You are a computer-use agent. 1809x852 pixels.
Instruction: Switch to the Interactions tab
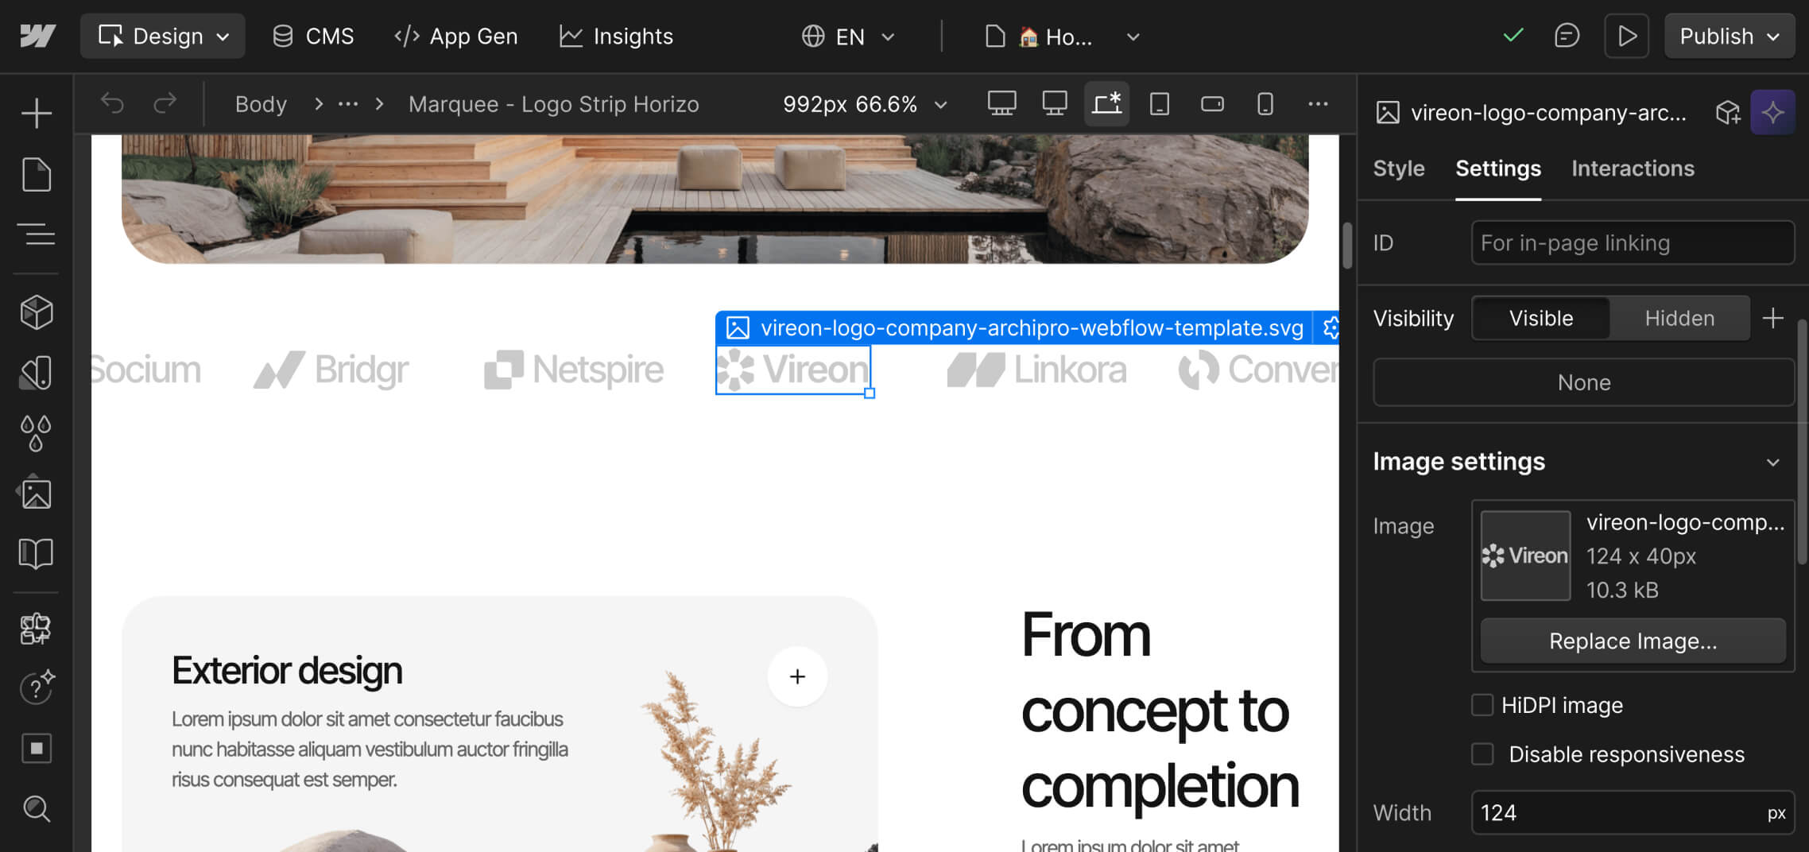coord(1633,168)
